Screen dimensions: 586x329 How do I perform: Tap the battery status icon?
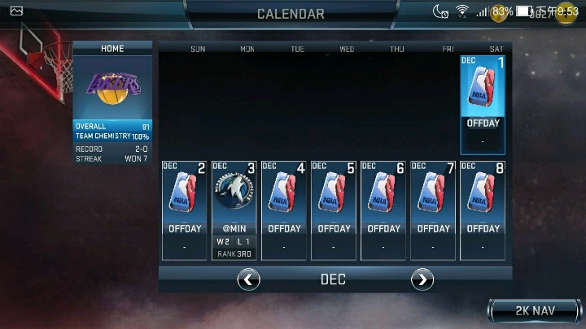click(x=524, y=11)
